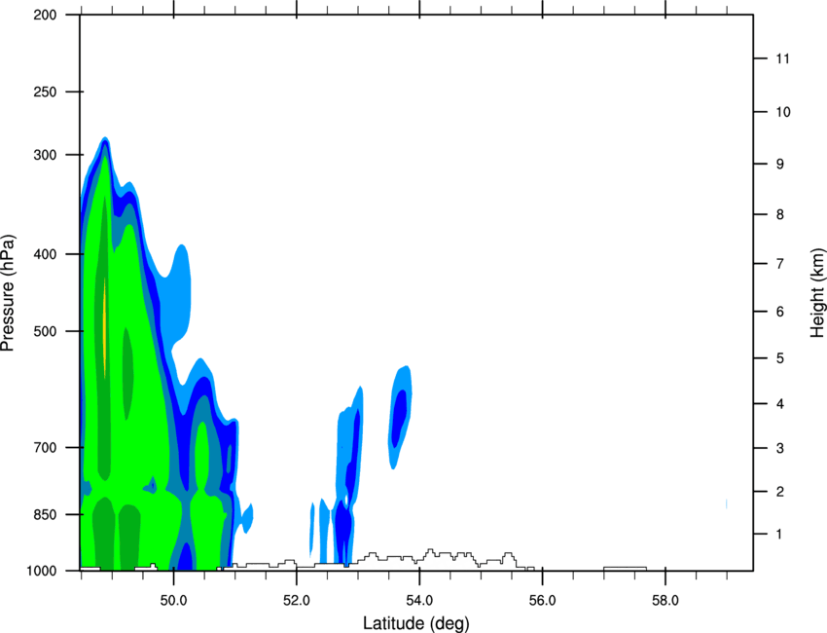Select the 250 pressure tick label
827x633 pixels.
point(45,92)
